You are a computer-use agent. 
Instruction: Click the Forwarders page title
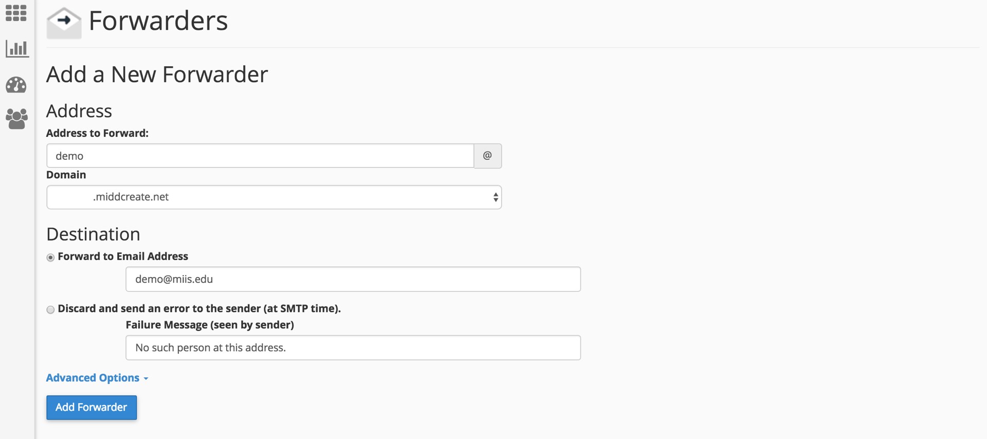158,21
